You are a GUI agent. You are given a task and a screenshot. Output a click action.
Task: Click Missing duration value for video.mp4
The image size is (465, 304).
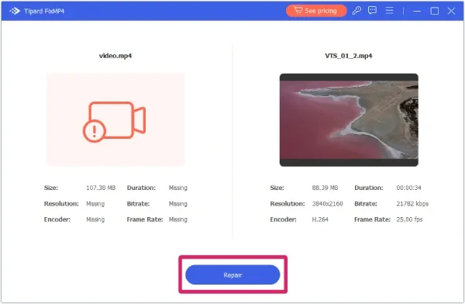(178, 188)
